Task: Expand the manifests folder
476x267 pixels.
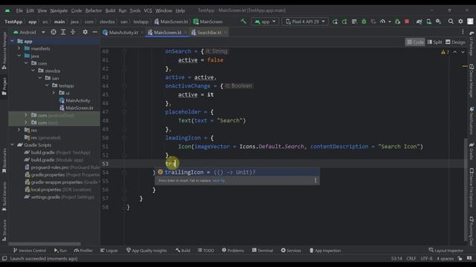Action: point(19,48)
